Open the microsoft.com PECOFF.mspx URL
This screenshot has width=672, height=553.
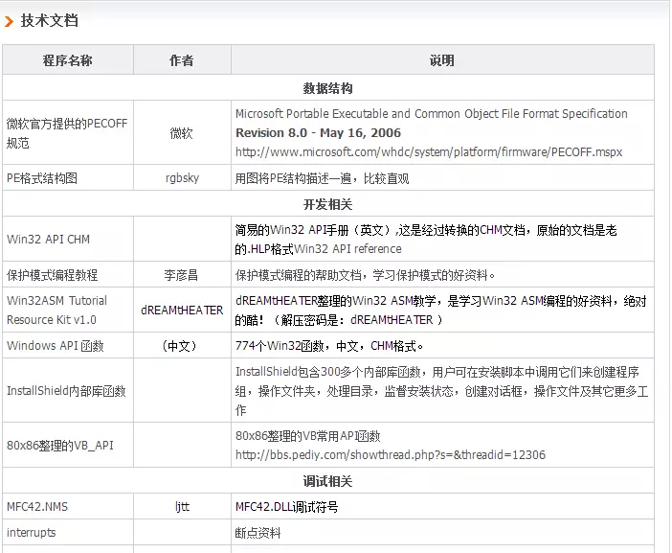(429, 151)
